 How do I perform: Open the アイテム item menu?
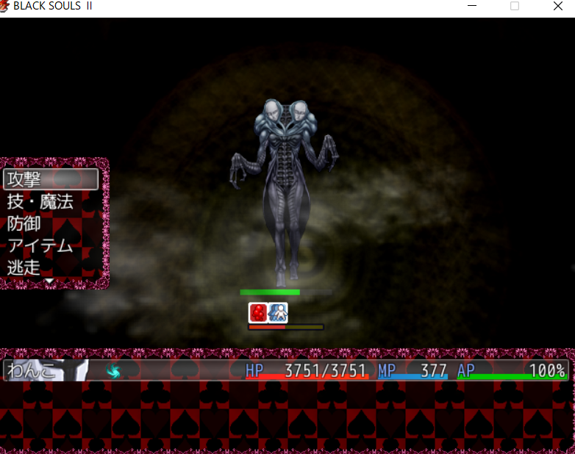(x=40, y=245)
